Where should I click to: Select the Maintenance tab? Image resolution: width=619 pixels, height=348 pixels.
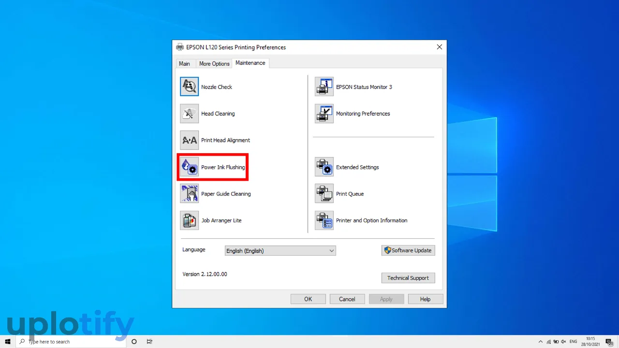click(x=250, y=63)
